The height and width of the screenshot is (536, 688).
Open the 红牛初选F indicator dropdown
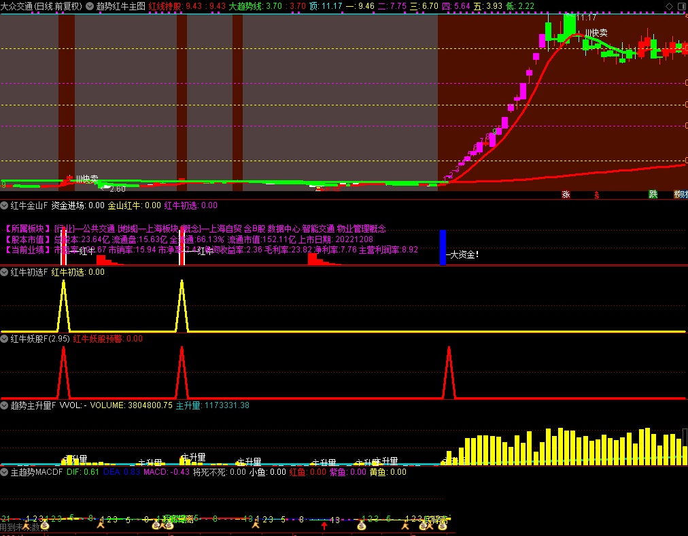pyautogui.click(x=4, y=272)
